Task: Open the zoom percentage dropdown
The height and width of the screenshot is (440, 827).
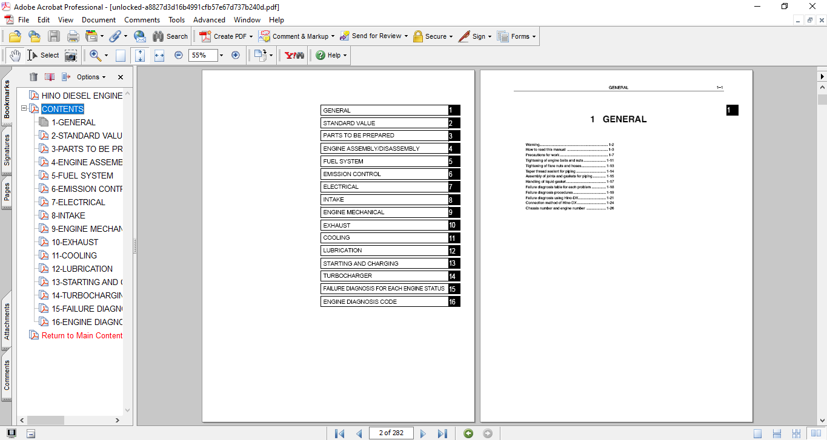Action: coord(221,55)
